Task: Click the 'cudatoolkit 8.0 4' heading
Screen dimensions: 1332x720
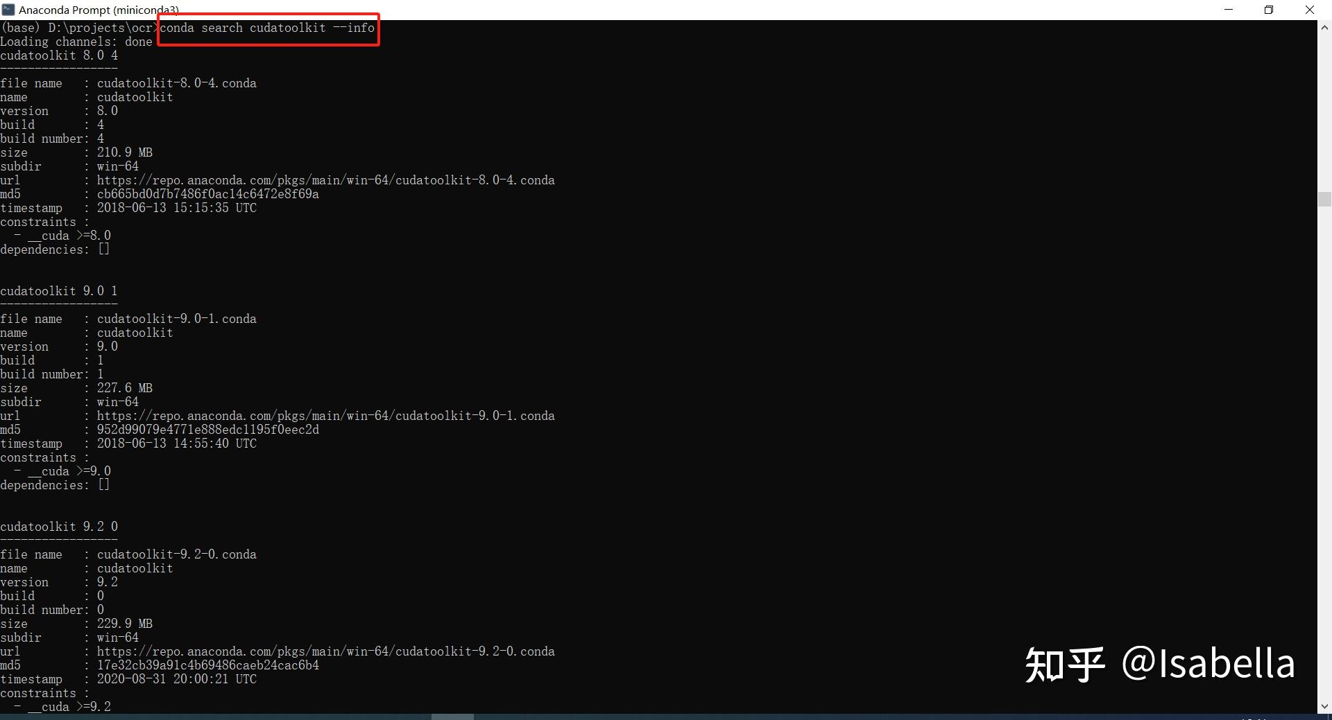Action: 59,55
